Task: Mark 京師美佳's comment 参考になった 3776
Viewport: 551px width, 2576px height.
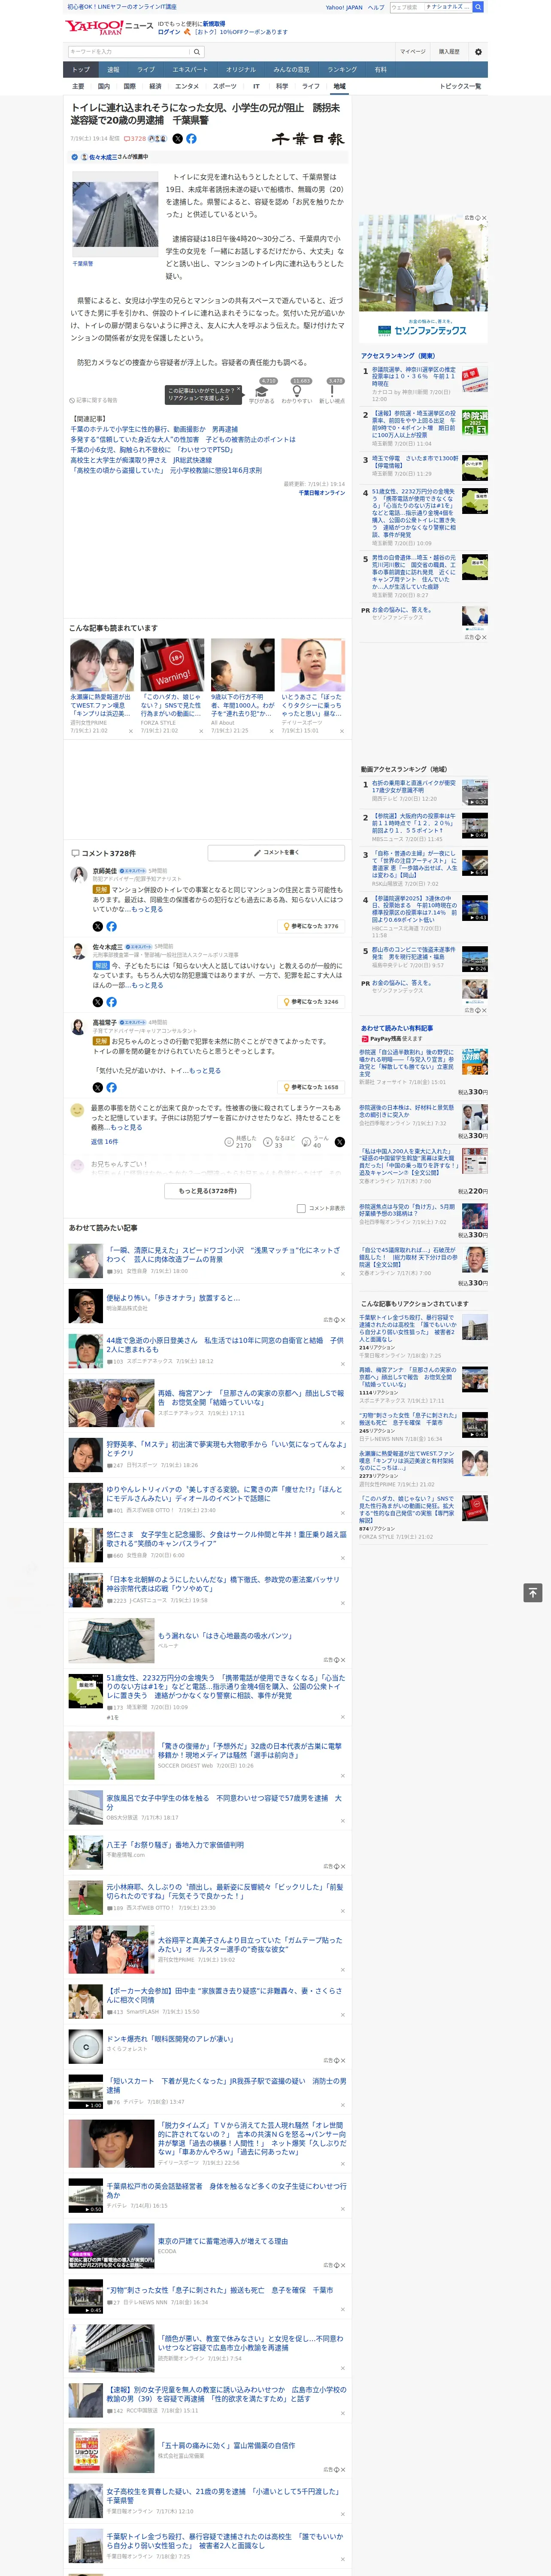Action: [x=312, y=927]
